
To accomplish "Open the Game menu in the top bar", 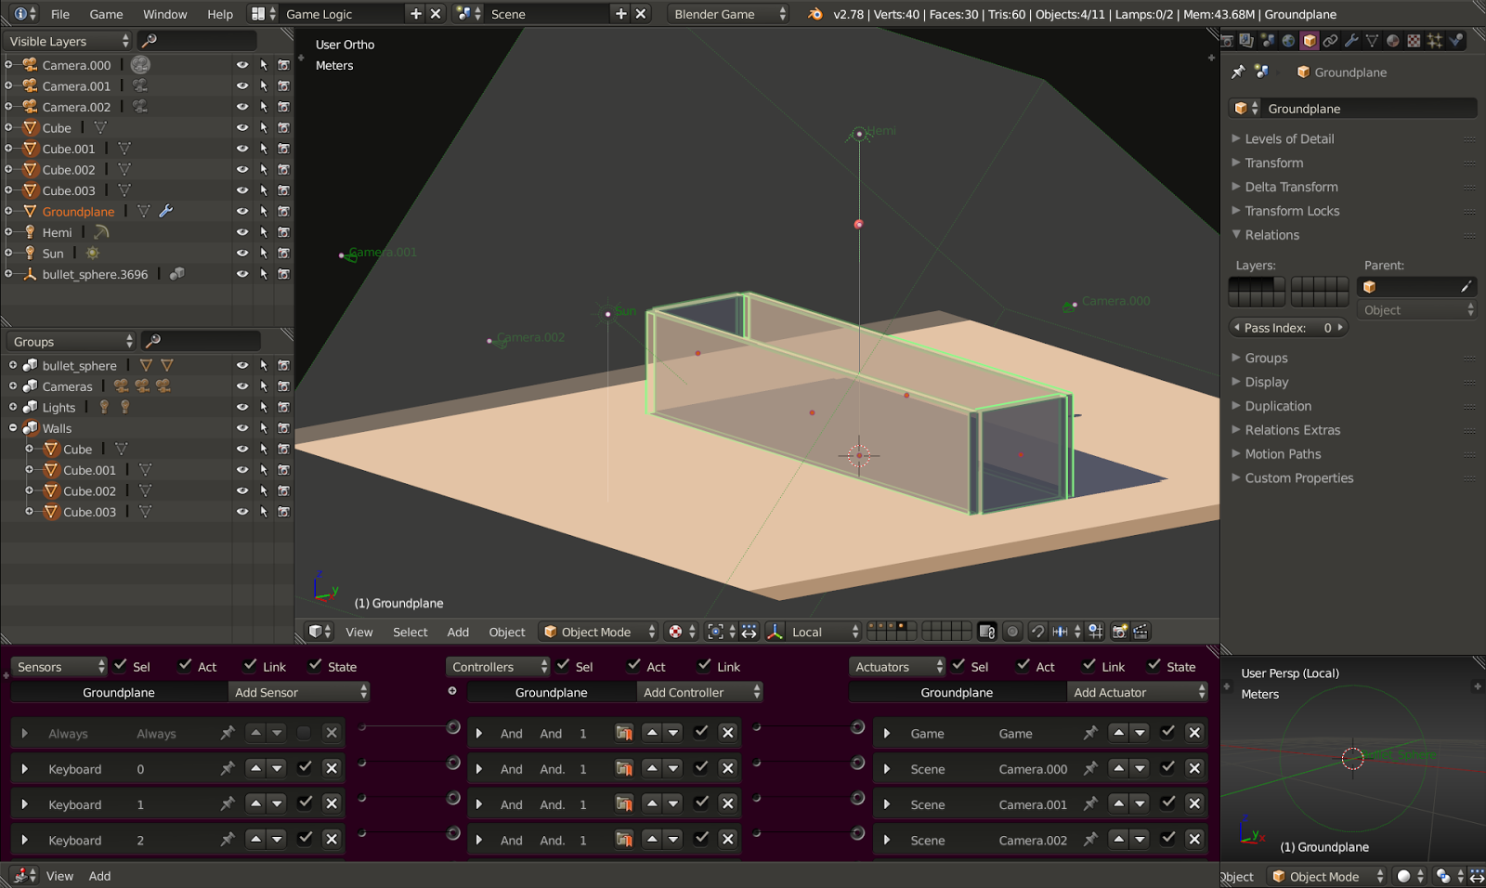I will 105,14.
